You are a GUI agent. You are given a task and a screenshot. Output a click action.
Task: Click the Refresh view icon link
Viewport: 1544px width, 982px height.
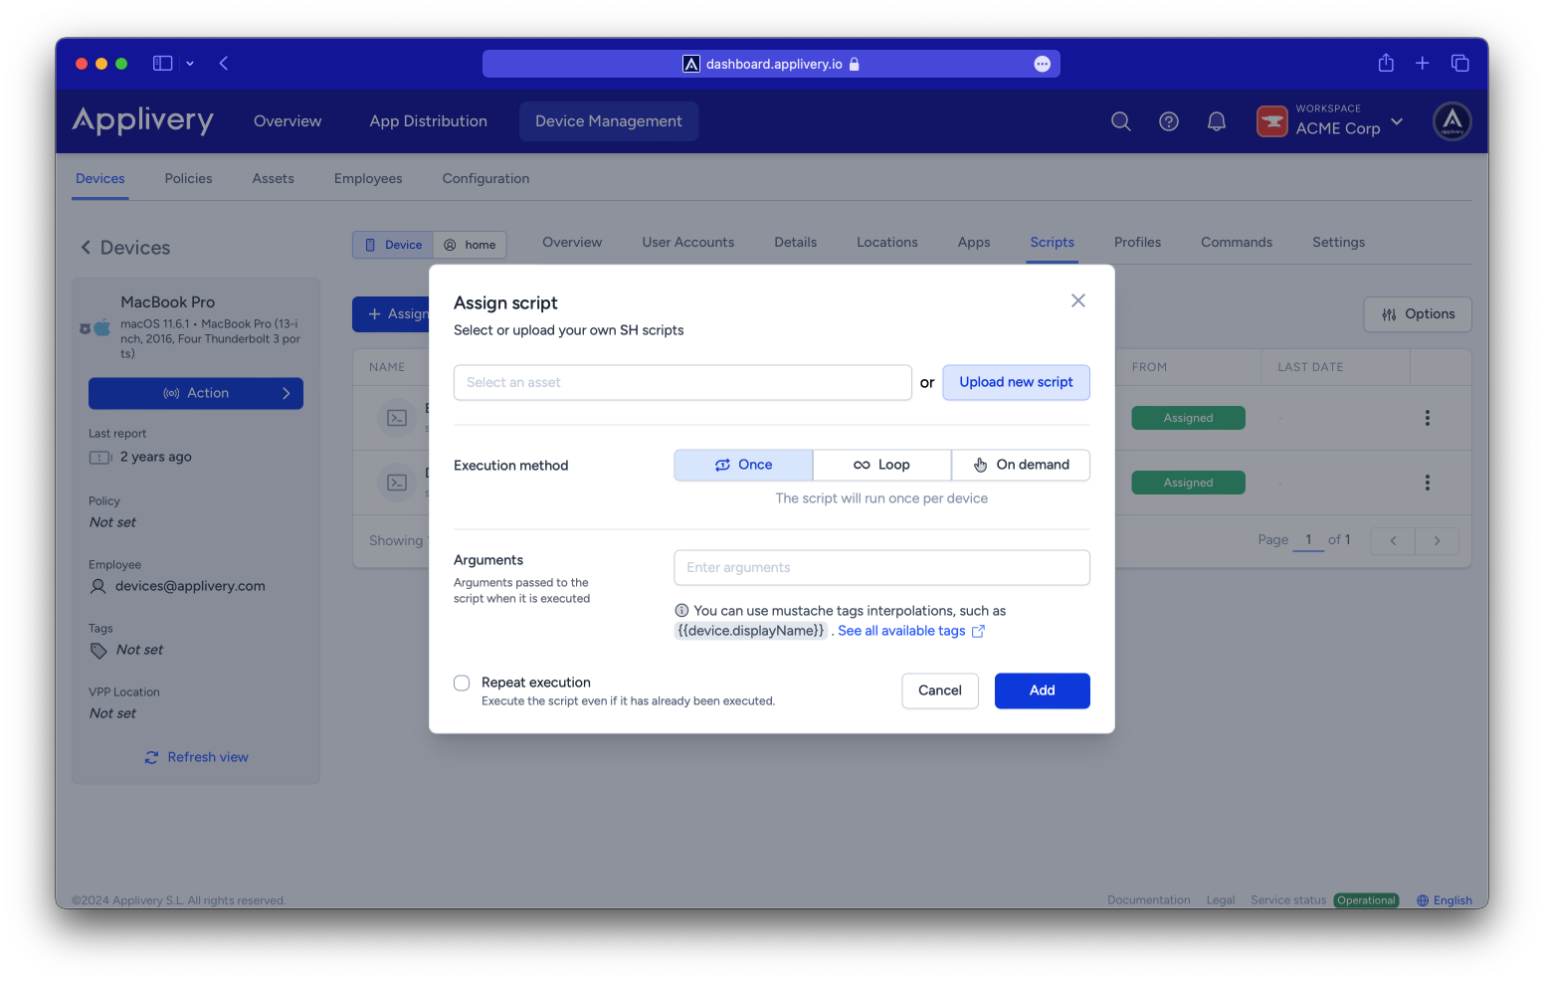196,757
